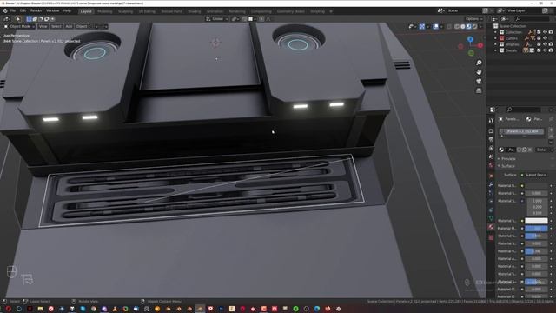This screenshot has height=313, width=556.
Task: Open the Particles properties tab icon
Action: (x=491, y=193)
